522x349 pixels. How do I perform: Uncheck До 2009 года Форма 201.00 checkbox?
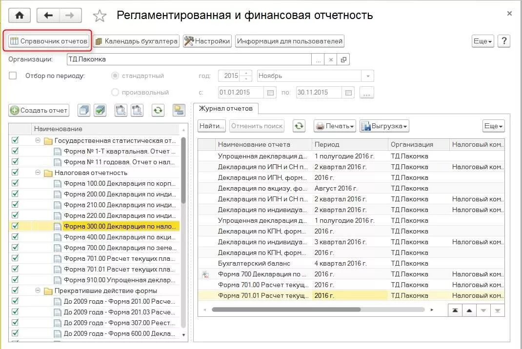[x=15, y=301]
